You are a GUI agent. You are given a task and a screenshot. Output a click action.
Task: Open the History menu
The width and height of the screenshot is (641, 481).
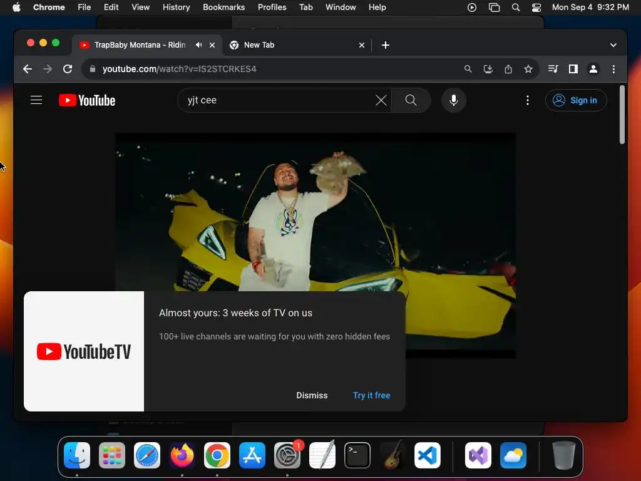click(x=176, y=8)
